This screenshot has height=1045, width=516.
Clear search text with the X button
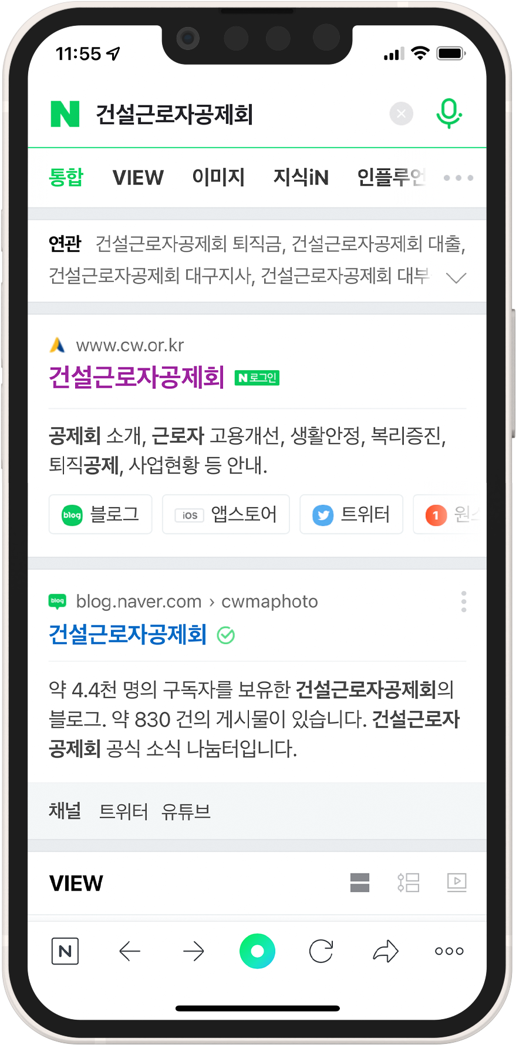[402, 113]
